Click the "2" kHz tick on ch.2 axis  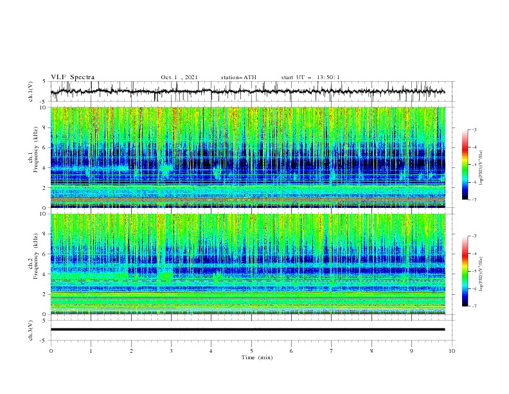coord(44,294)
